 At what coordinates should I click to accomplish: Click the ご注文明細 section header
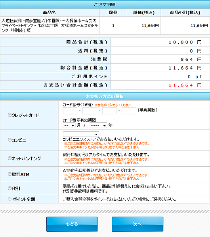(x=105, y=5)
